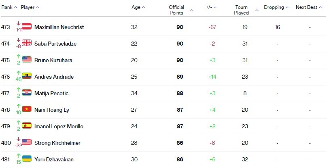Click Vietnam flag beside Nam Hoang Ly
Image resolution: width=329 pixels, height=167 pixels.
(27, 109)
